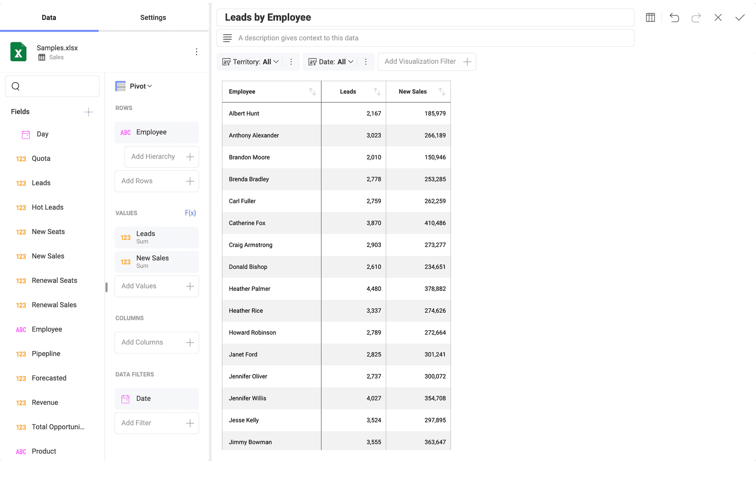Viewport: 756px width, 481px height.
Task: Click plus icon in Add Rows
Action: click(x=190, y=181)
